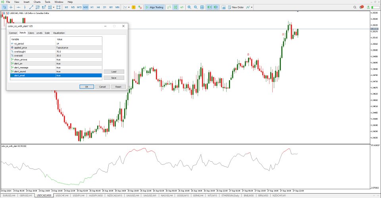Toggle the M30 timeframe button
Screen dimensions: 381x198
point(86,7)
